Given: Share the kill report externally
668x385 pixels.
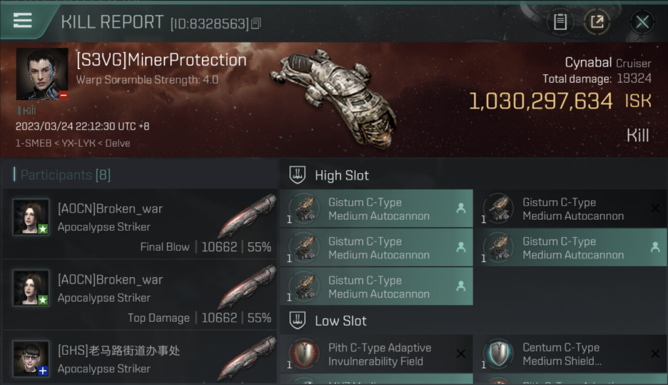Looking at the screenshot, I should pyautogui.click(x=597, y=22).
